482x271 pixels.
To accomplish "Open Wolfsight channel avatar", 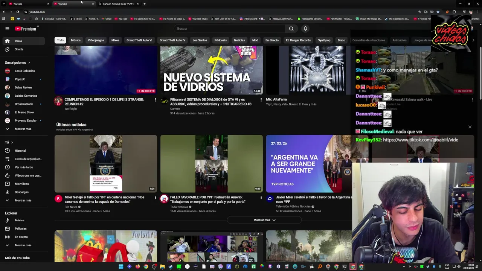I will pyautogui.click(x=58, y=101).
